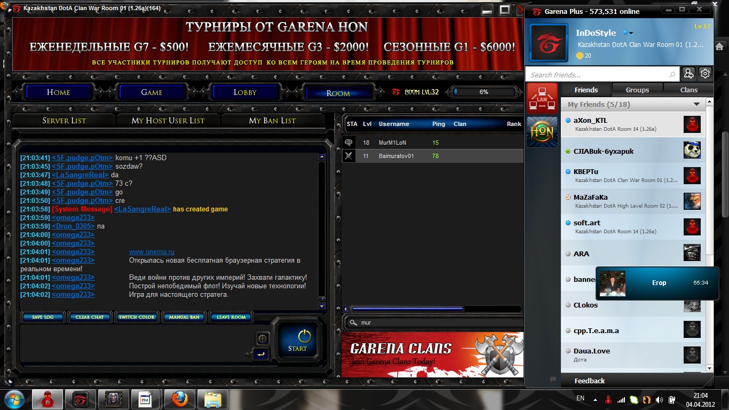Open My Host User List
The width and height of the screenshot is (729, 410).
click(168, 121)
